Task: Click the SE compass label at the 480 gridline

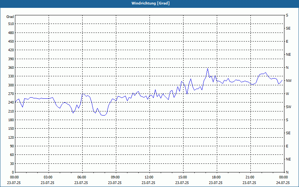Action: click(288, 28)
